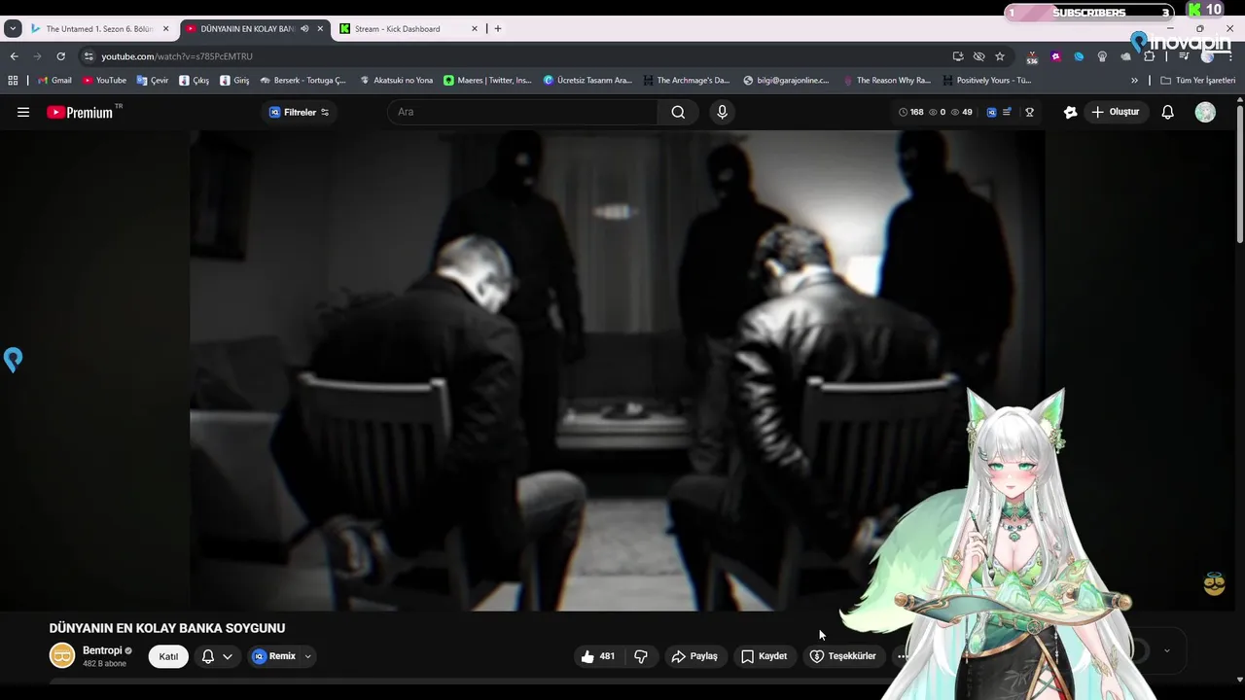Mute the tab via its speaker icon
This screenshot has width=1245, height=700.
[x=304, y=29]
